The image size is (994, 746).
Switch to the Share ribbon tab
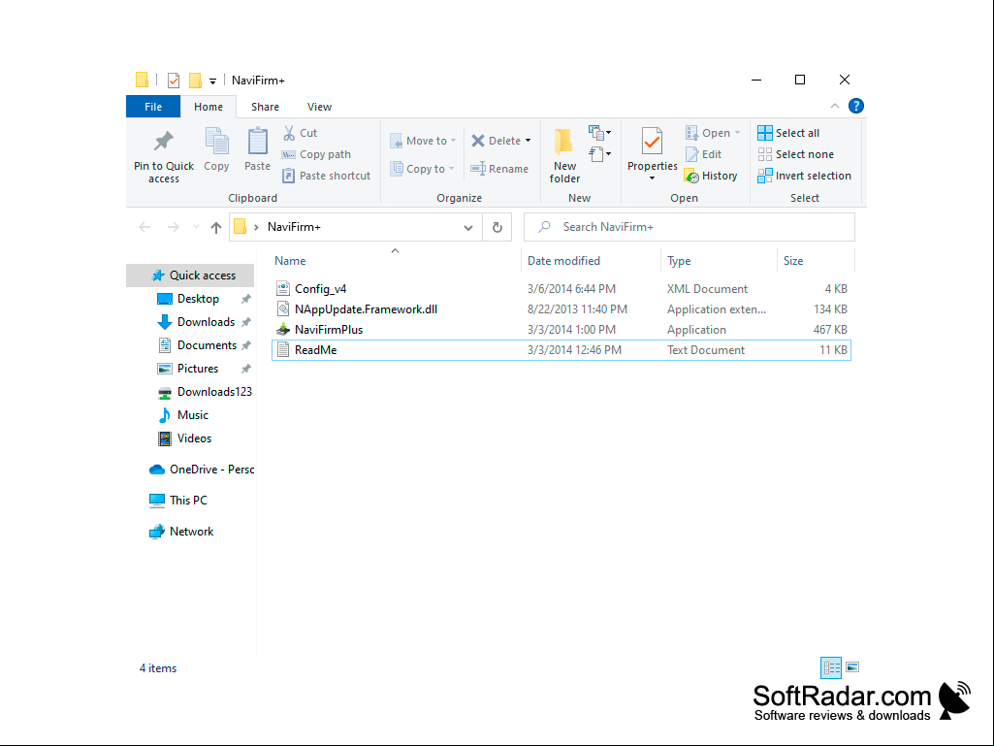[x=265, y=107]
